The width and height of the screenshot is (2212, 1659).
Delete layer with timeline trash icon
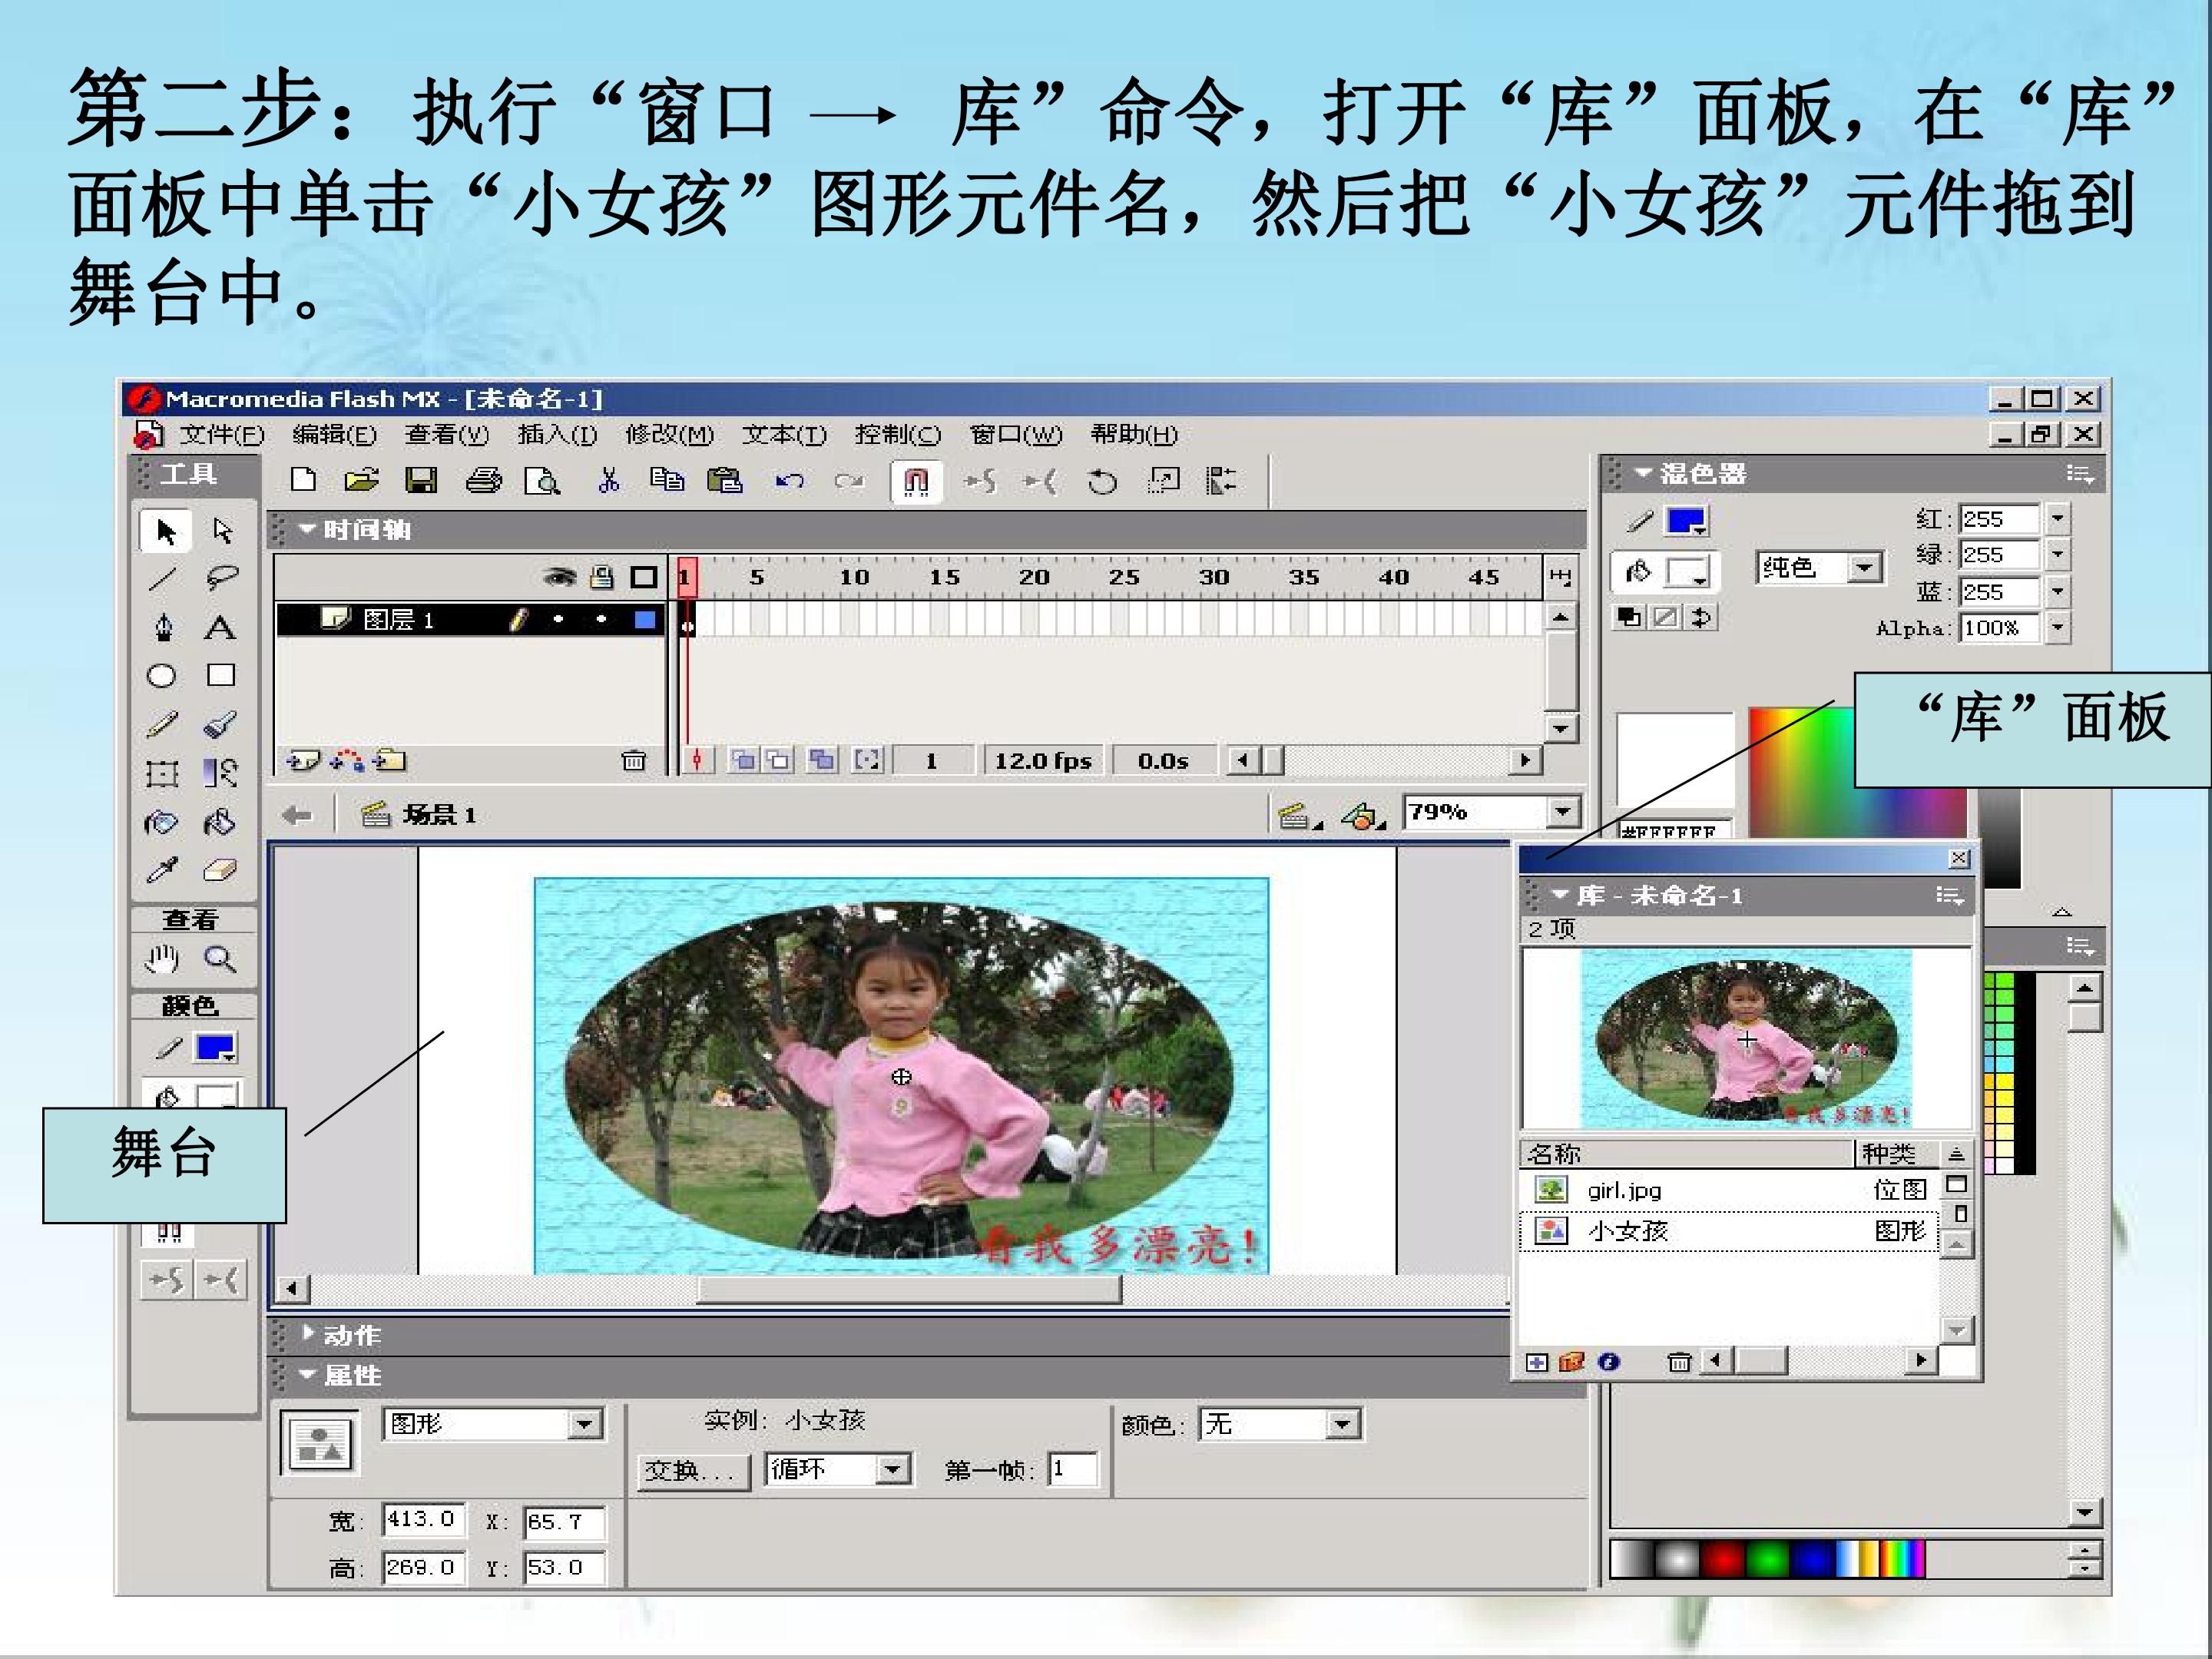point(633,761)
